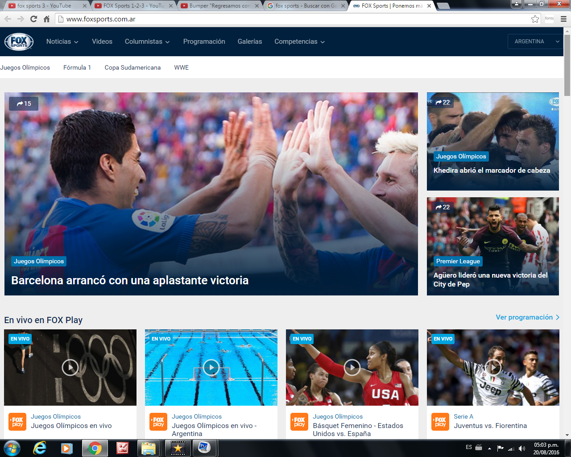
Task: Open the Windows Start menu
Action: [12, 448]
